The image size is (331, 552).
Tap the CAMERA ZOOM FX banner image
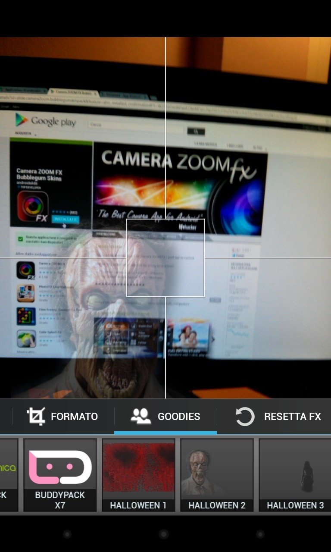coord(180,188)
